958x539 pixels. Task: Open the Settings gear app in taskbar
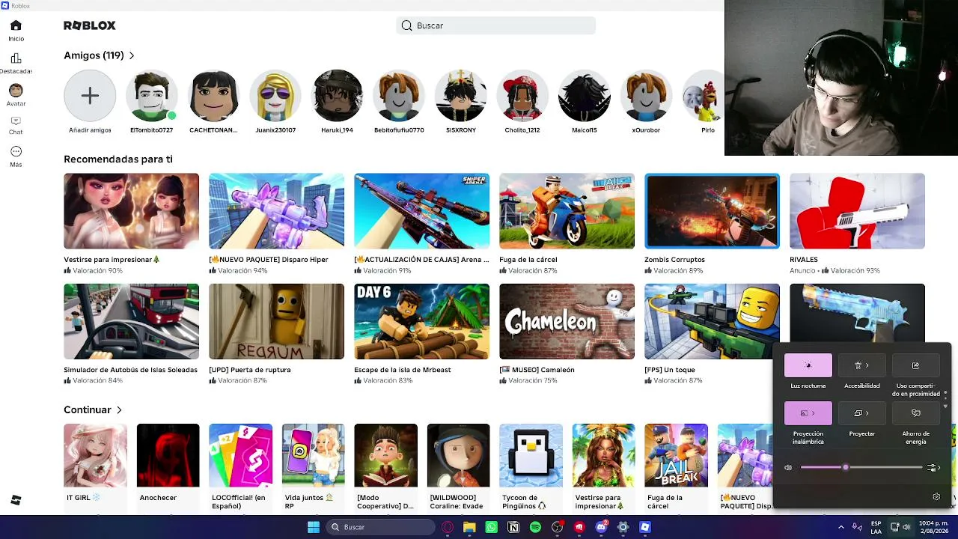[x=623, y=527]
